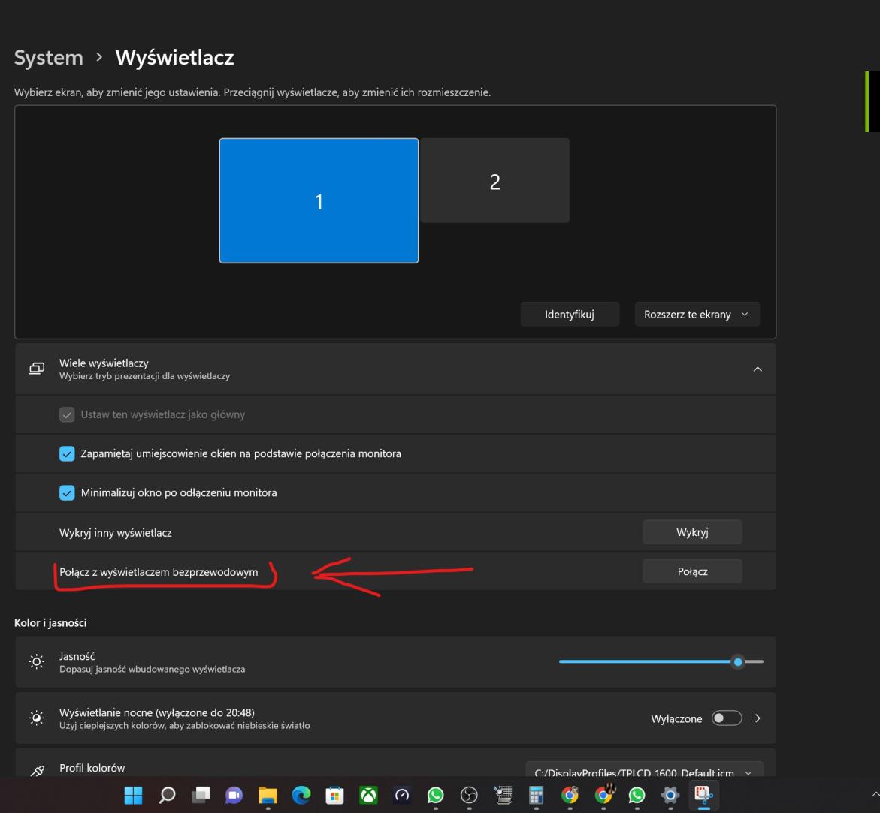Switch to Snipping Tool in the taskbar
This screenshot has height=813, width=880.
pyautogui.click(x=703, y=795)
